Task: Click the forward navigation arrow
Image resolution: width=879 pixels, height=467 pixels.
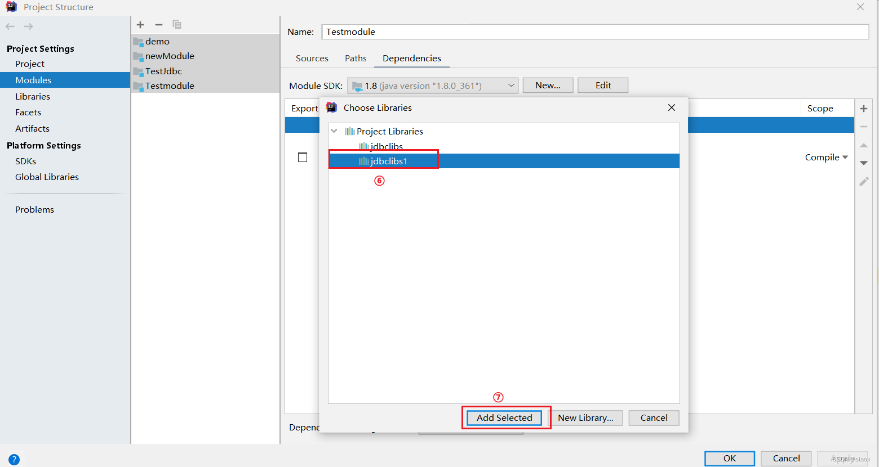Action: [29, 26]
